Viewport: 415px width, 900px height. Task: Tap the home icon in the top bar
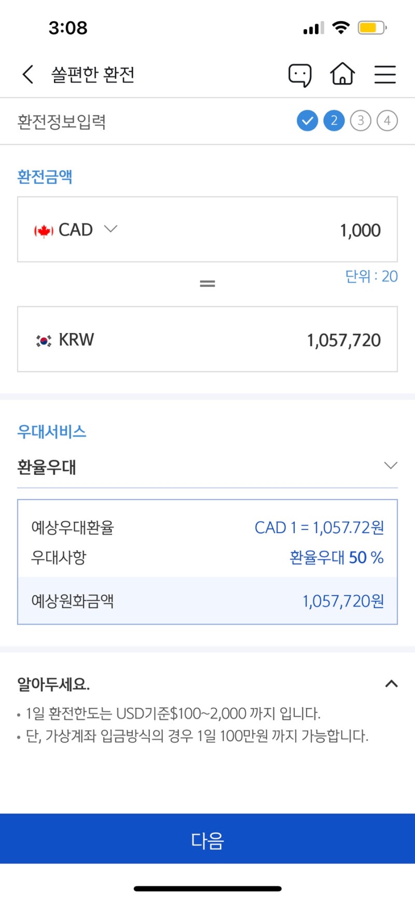pos(342,74)
